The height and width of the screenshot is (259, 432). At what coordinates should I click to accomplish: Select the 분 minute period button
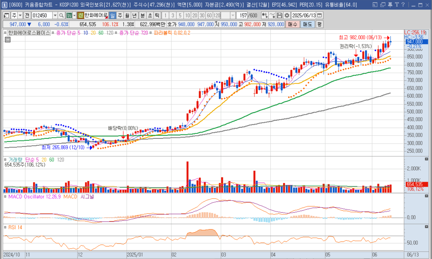coord(142,15)
